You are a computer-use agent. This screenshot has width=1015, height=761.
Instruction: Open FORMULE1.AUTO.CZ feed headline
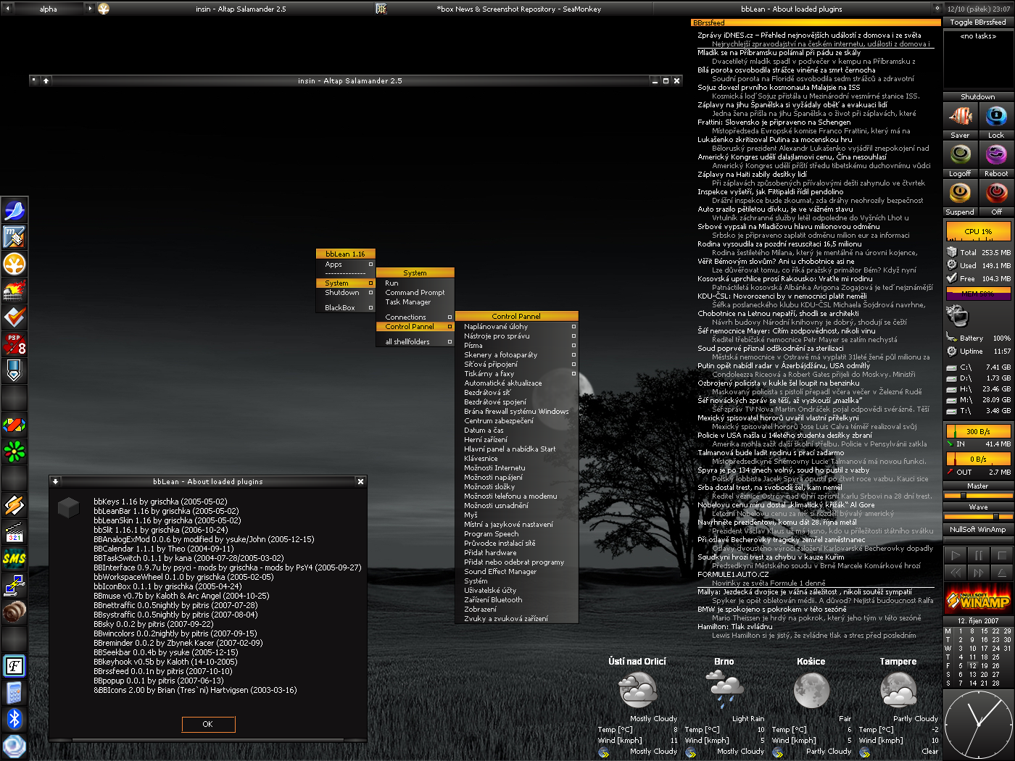click(x=733, y=574)
